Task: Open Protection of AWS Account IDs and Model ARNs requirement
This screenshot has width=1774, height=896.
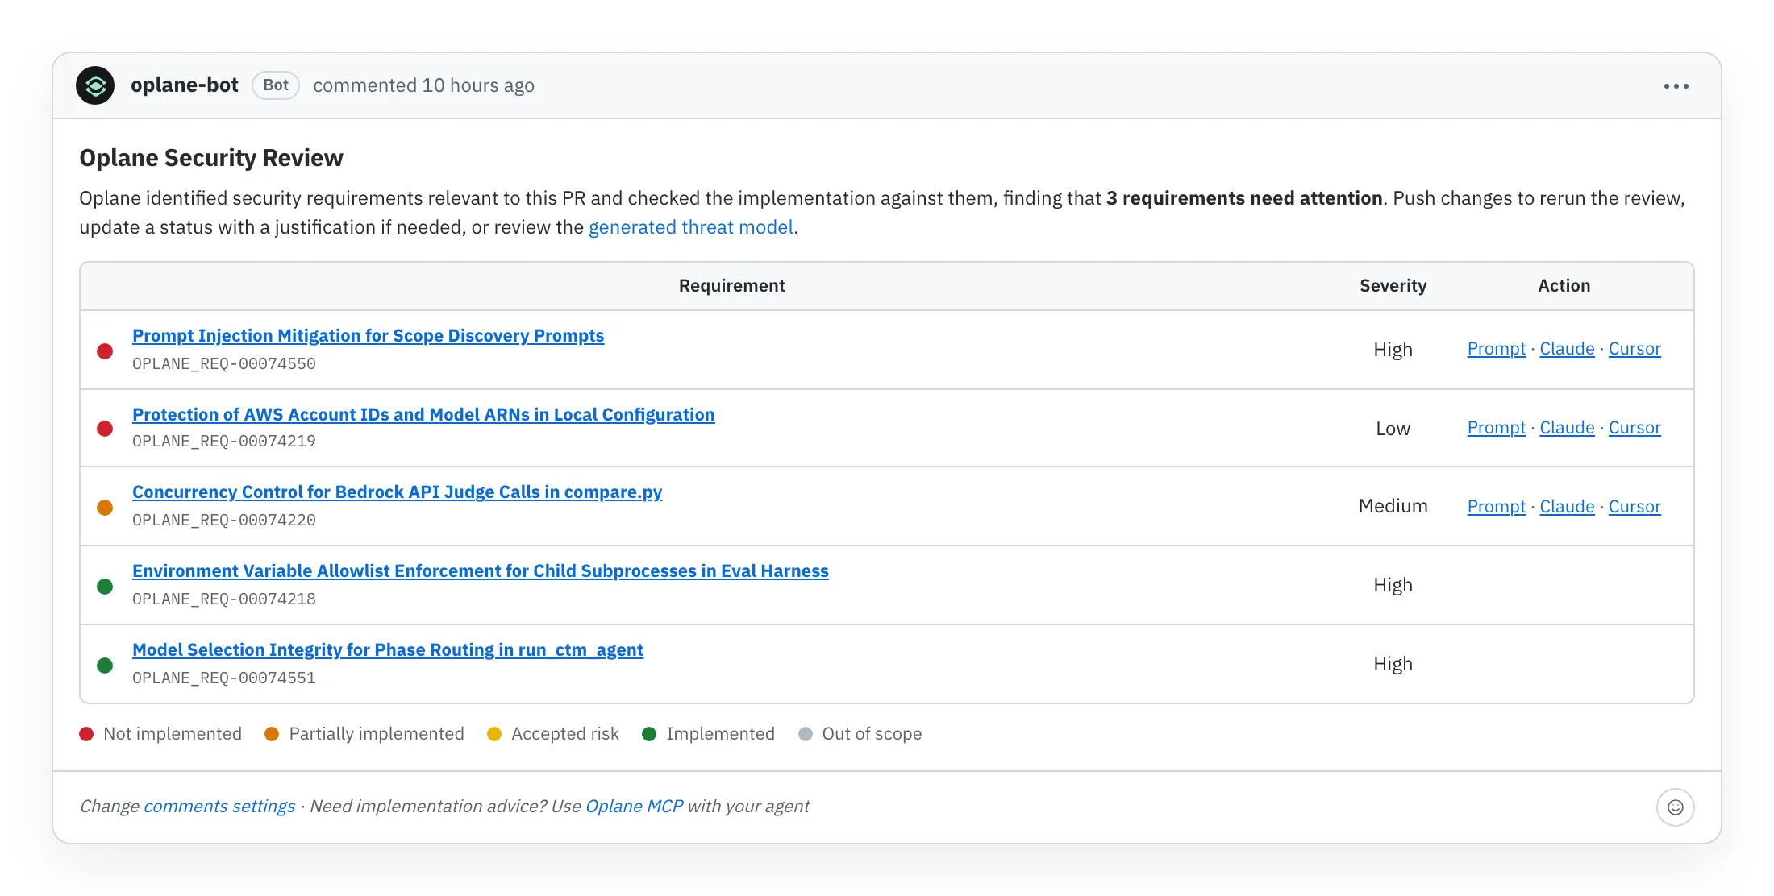Action: pyautogui.click(x=423, y=414)
